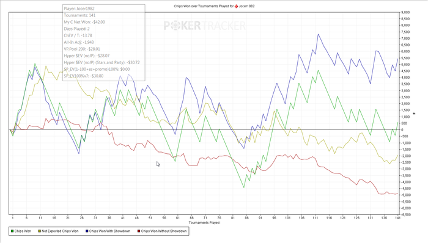The height and width of the screenshot is (243, 428).
Task: Click the yellow Net Expected Chips Won swatch
Action: click(x=39, y=231)
